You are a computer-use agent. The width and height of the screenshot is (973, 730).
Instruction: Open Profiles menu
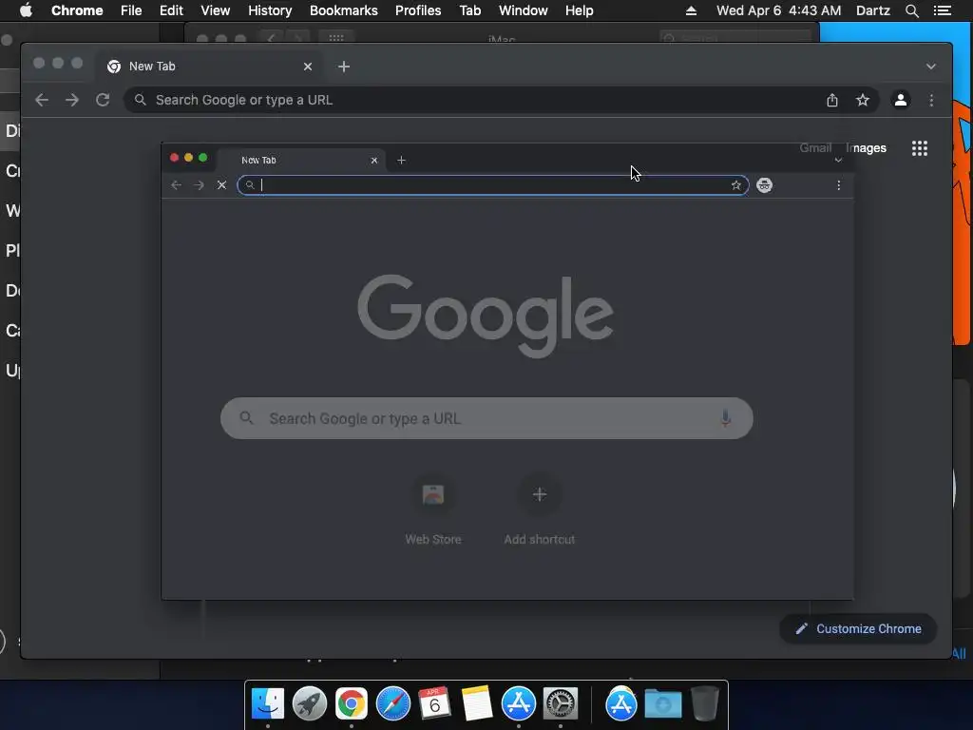418,10
